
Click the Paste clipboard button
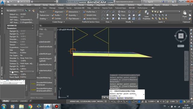coord(185,14)
